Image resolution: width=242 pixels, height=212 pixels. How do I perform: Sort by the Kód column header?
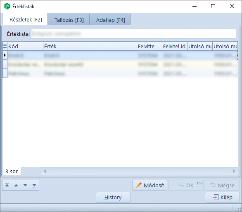(25, 46)
